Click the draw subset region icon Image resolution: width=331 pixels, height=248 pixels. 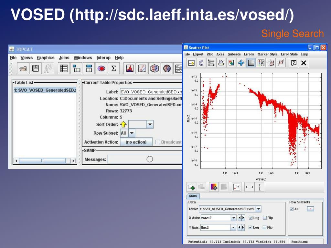(271, 63)
